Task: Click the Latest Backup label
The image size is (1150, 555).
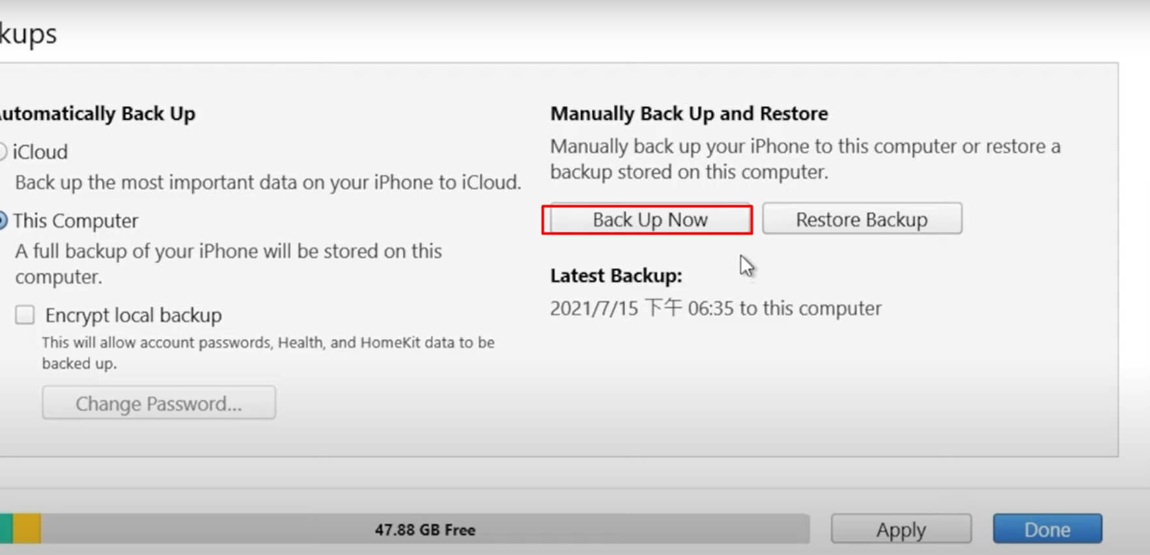Action: [616, 276]
